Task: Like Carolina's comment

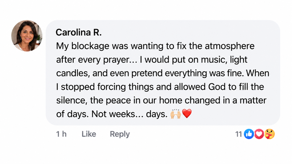Action: pos(89,134)
